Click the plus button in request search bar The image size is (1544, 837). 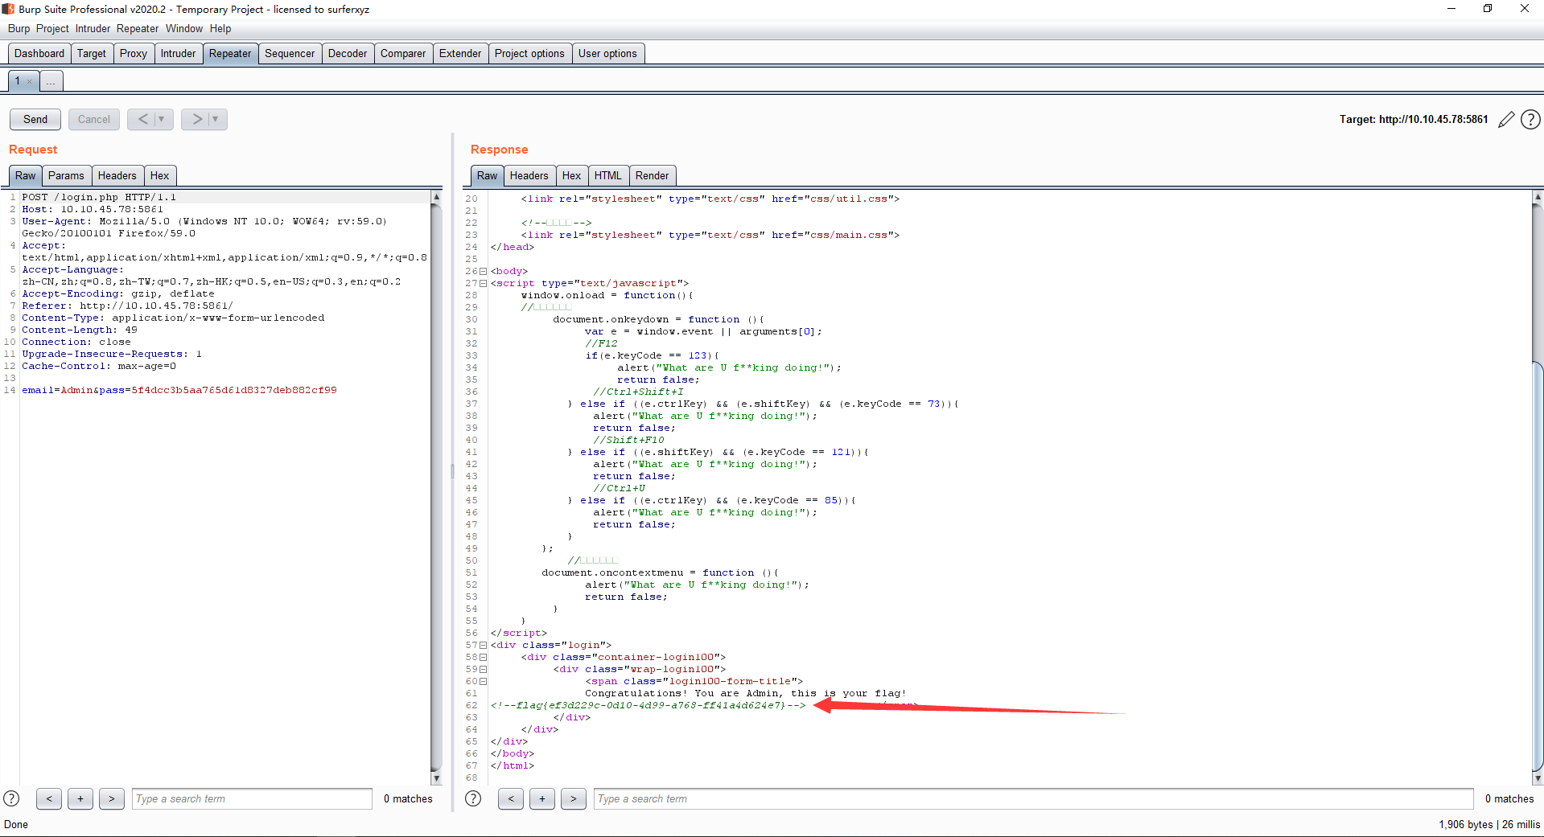coord(80,798)
